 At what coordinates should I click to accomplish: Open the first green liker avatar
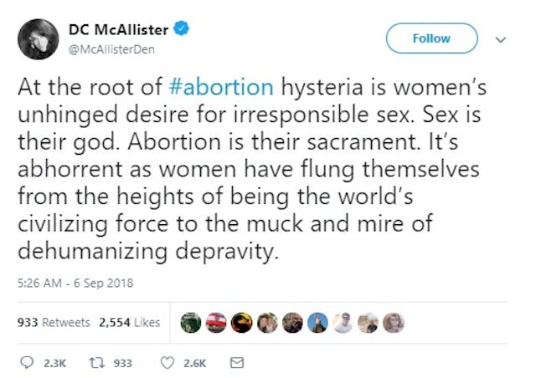tap(191, 323)
